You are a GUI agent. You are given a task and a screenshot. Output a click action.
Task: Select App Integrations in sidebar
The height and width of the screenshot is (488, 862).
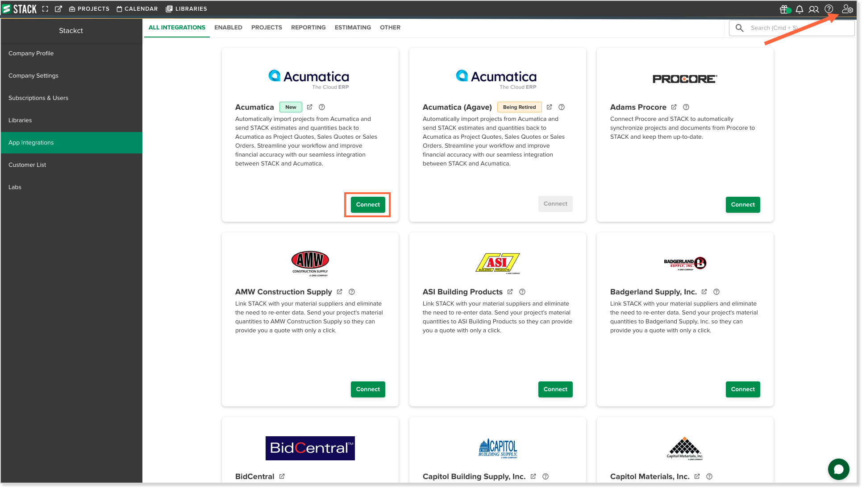71,143
